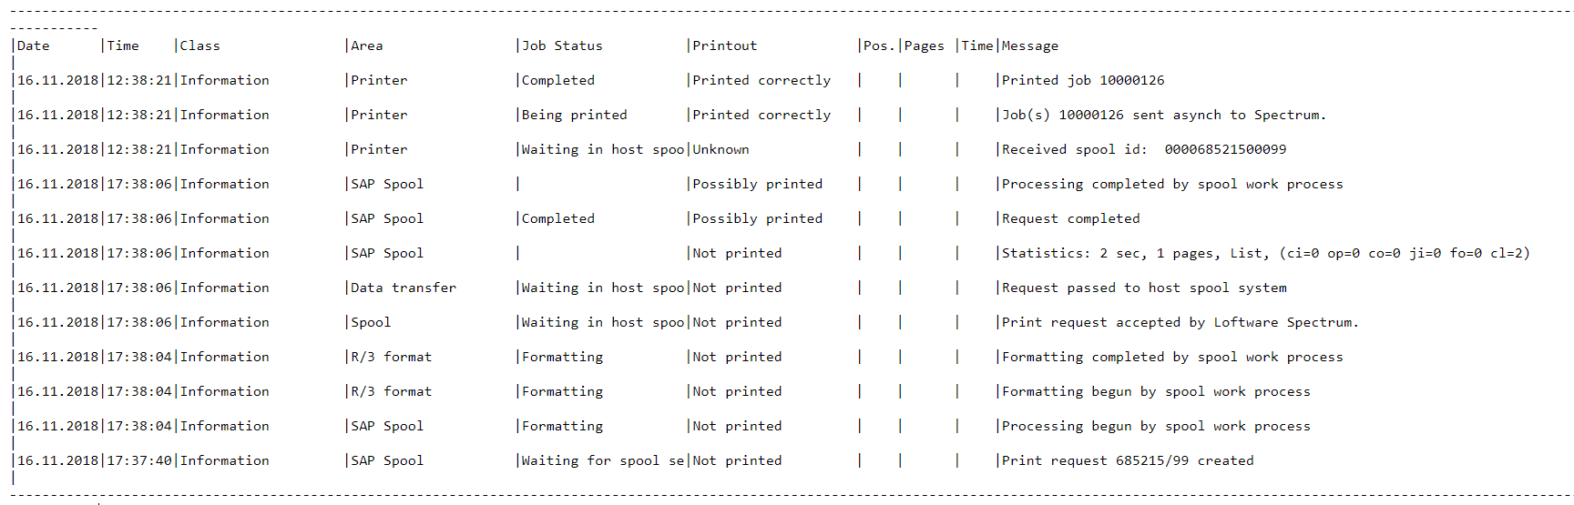
Task: Click the Area column header
Action: tap(367, 45)
